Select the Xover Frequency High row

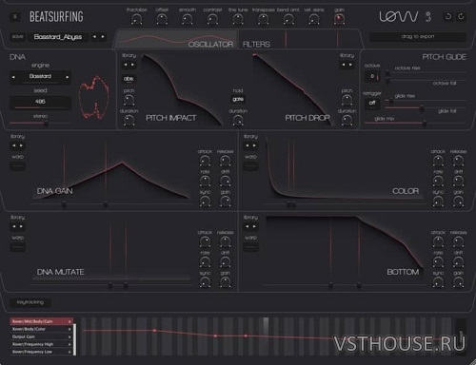[42, 344]
